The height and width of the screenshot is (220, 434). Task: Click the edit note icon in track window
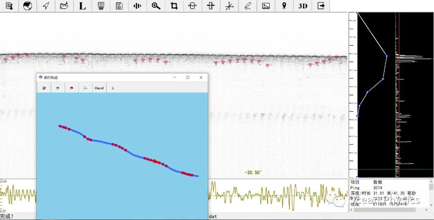(x=44, y=88)
